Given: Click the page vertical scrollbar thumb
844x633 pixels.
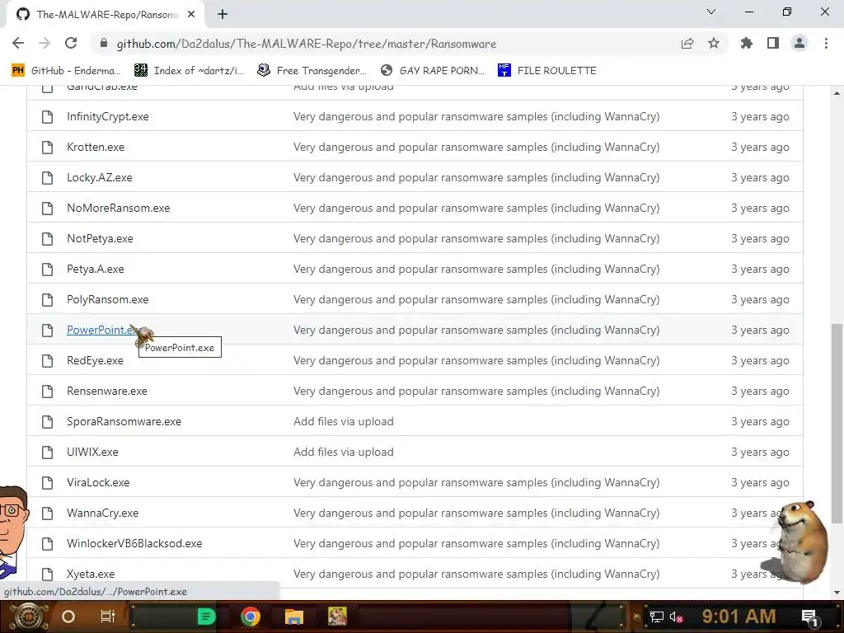Looking at the screenshot, I should [837, 423].
